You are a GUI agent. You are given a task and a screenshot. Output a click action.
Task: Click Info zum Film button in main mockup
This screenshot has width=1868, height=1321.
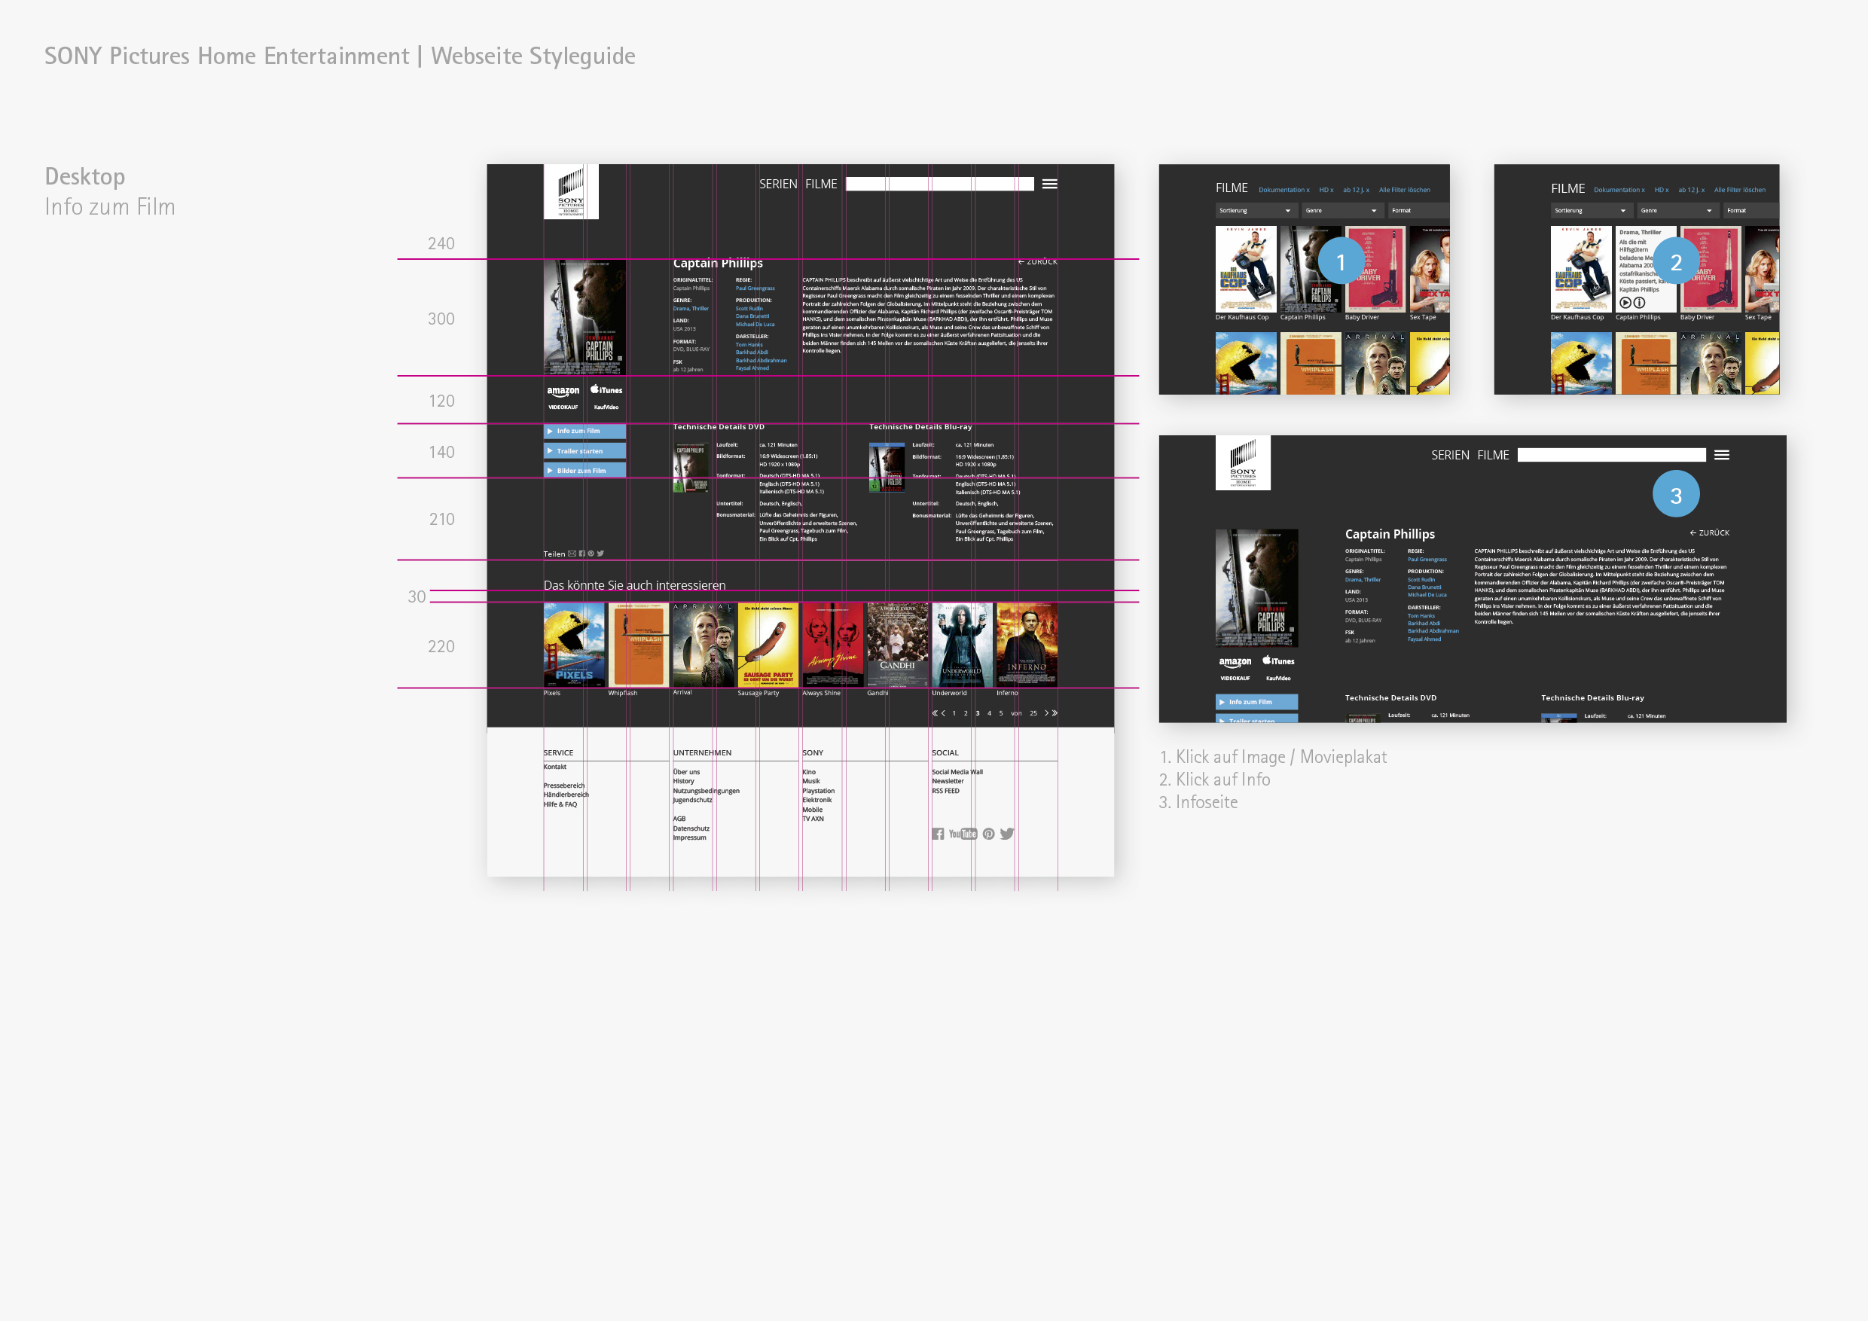585,431
